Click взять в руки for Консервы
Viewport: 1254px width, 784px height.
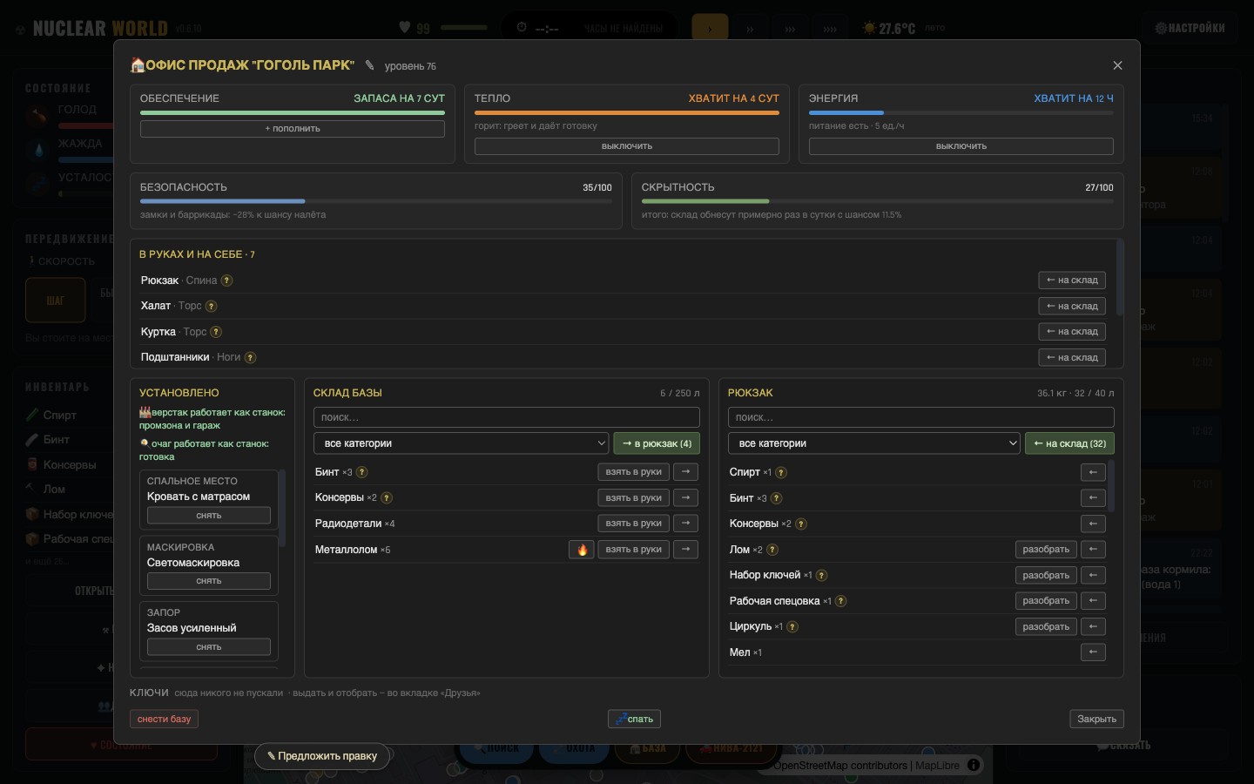634,498
